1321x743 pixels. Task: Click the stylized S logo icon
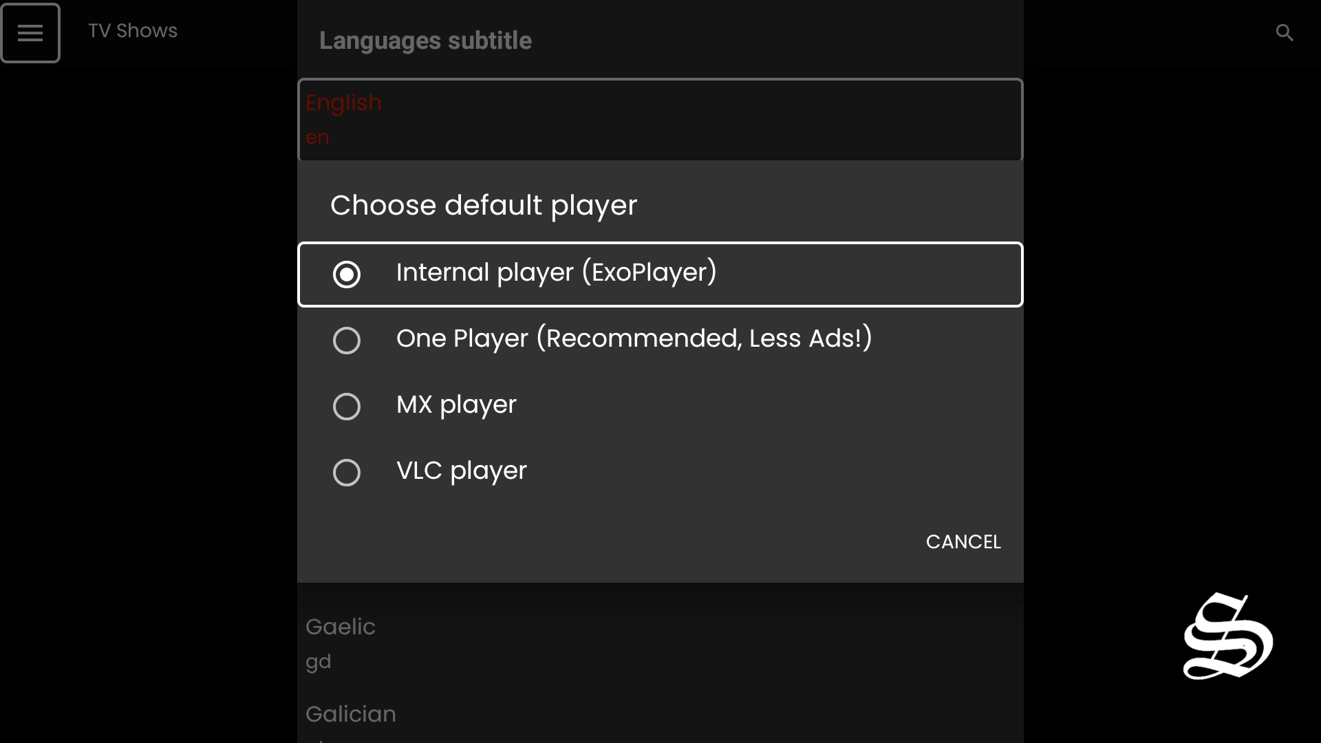[x=1227, y=636]
